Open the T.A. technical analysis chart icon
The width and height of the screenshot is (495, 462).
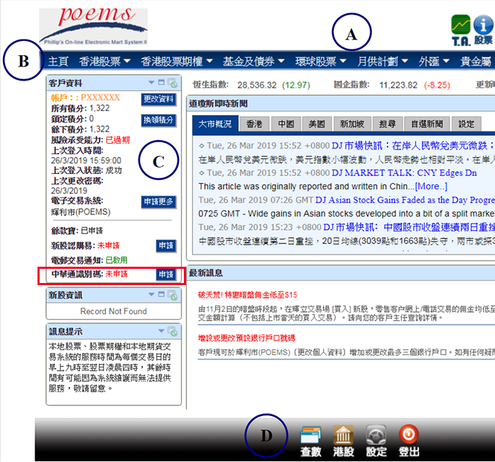coord(460,29)
